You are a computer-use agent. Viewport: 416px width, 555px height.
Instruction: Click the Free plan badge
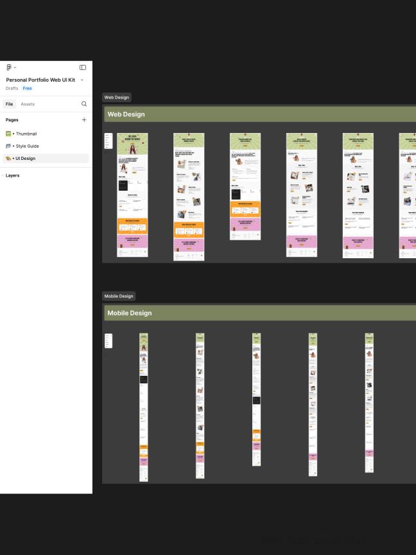27,88
